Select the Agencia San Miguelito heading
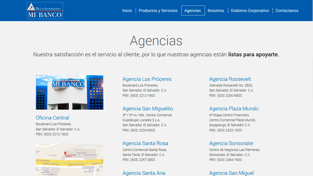This screenshot has width=313, height=176. click(148, 109)
